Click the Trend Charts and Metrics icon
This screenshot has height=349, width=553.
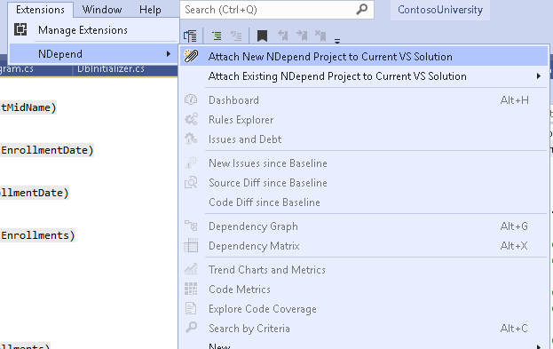click(x=191, y=269)
